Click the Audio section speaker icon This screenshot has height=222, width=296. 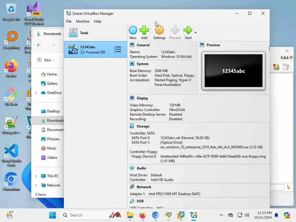[132, 168]
